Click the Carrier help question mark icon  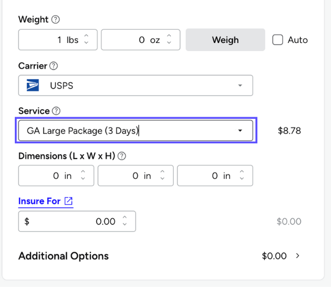pyautogui.click(x=53, y=66)
